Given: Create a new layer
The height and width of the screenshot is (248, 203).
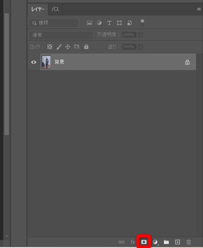Looking at the screenshot, I should [177, 242].
